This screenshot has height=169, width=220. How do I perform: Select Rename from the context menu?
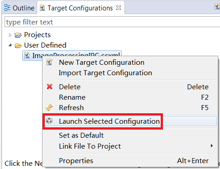(72, 97)
